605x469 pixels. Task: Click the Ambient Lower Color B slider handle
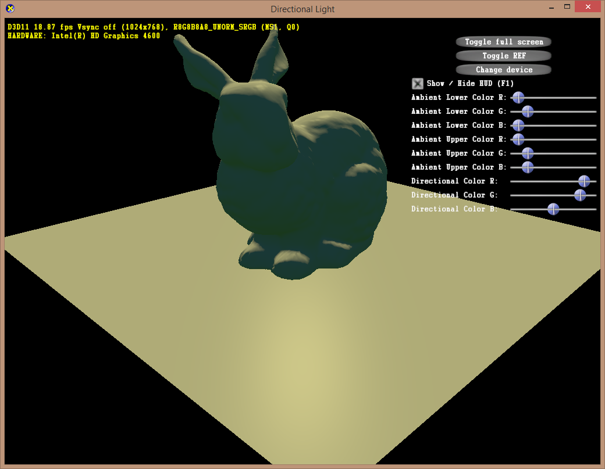tap(518, 126)
